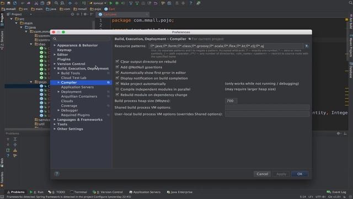Click the green Run triangle icon
Screen dimensions: 353x199
pos(111,3)
